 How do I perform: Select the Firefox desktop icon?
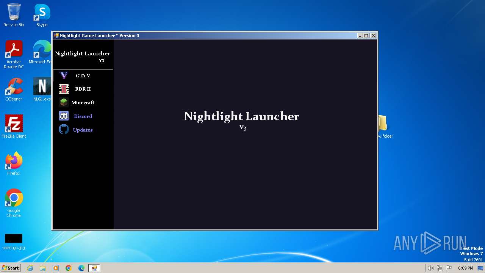14,164
